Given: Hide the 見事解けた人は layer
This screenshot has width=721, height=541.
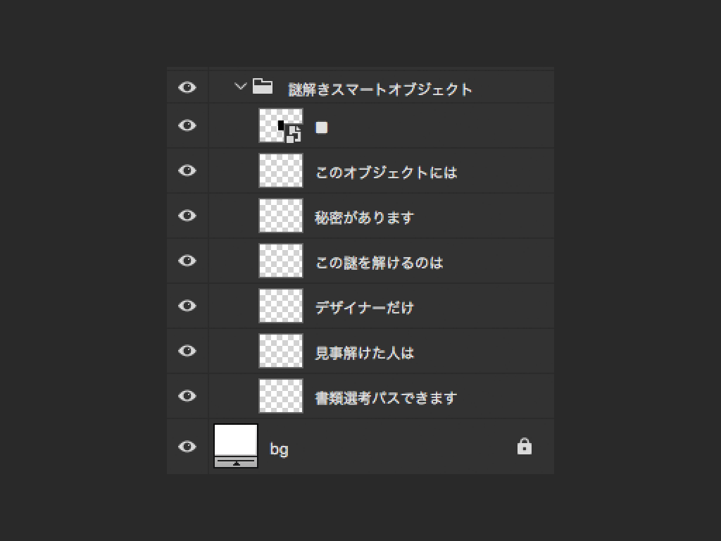Looking at the screenshot, I should 187,351.
